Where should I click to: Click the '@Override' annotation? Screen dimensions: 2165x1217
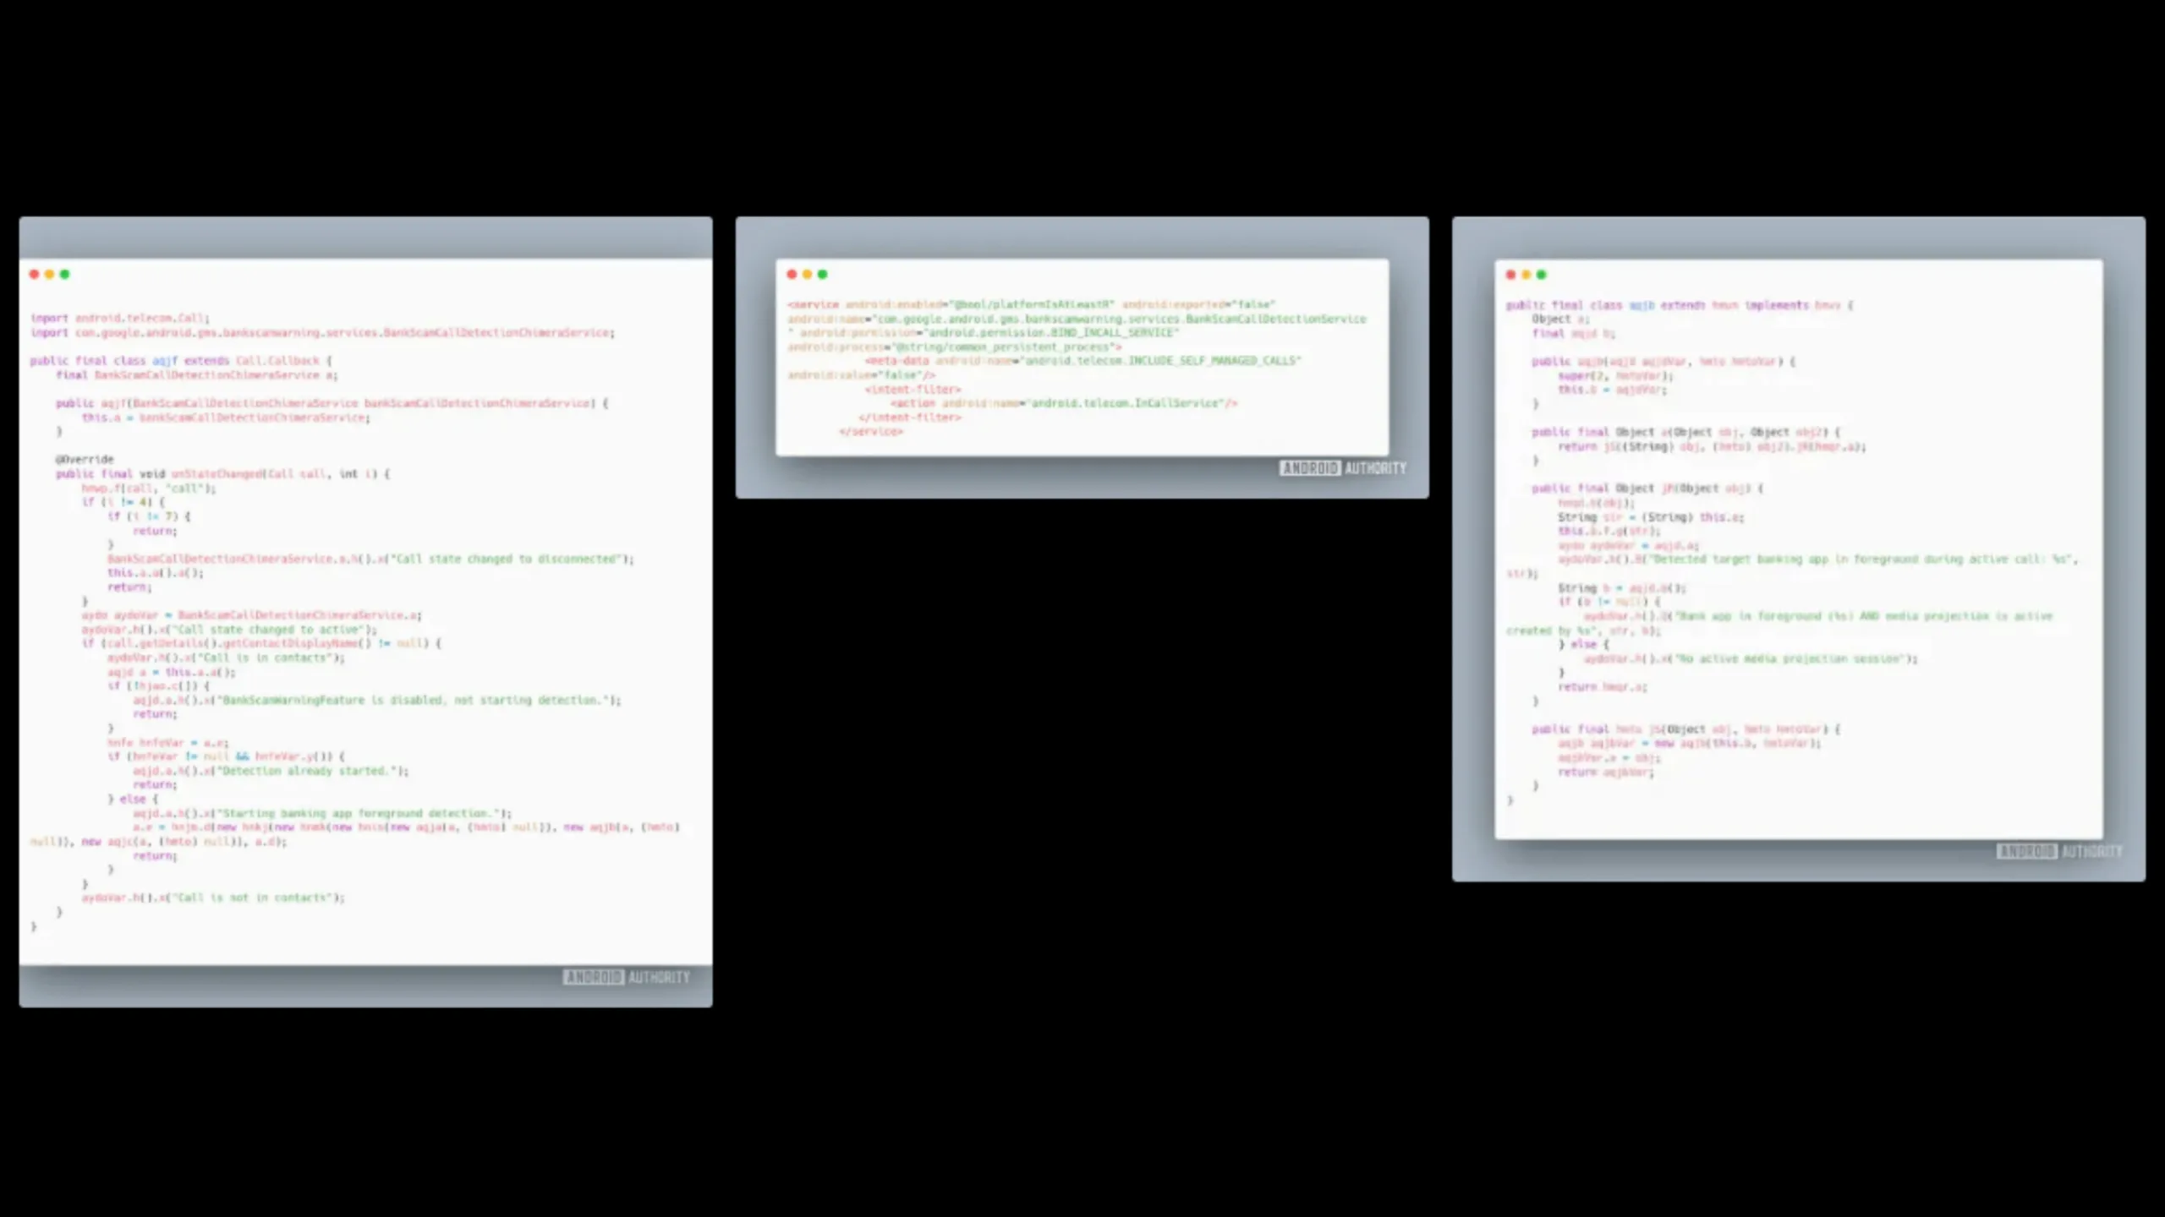(x=85, y=460)
